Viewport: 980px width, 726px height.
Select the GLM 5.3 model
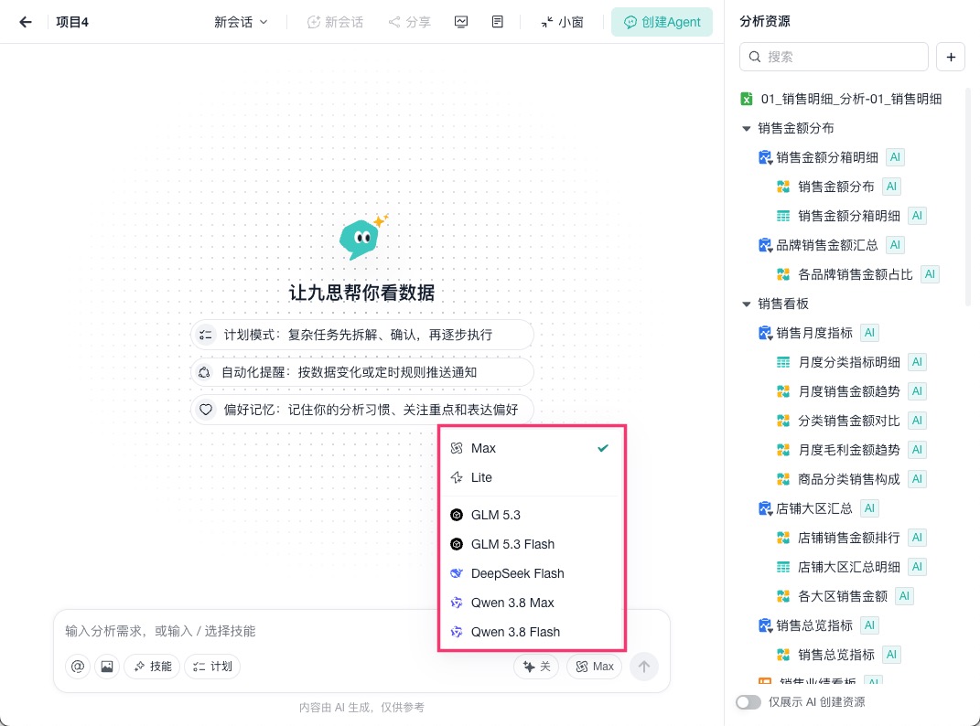pyautogui.click(x=532, y=515)
